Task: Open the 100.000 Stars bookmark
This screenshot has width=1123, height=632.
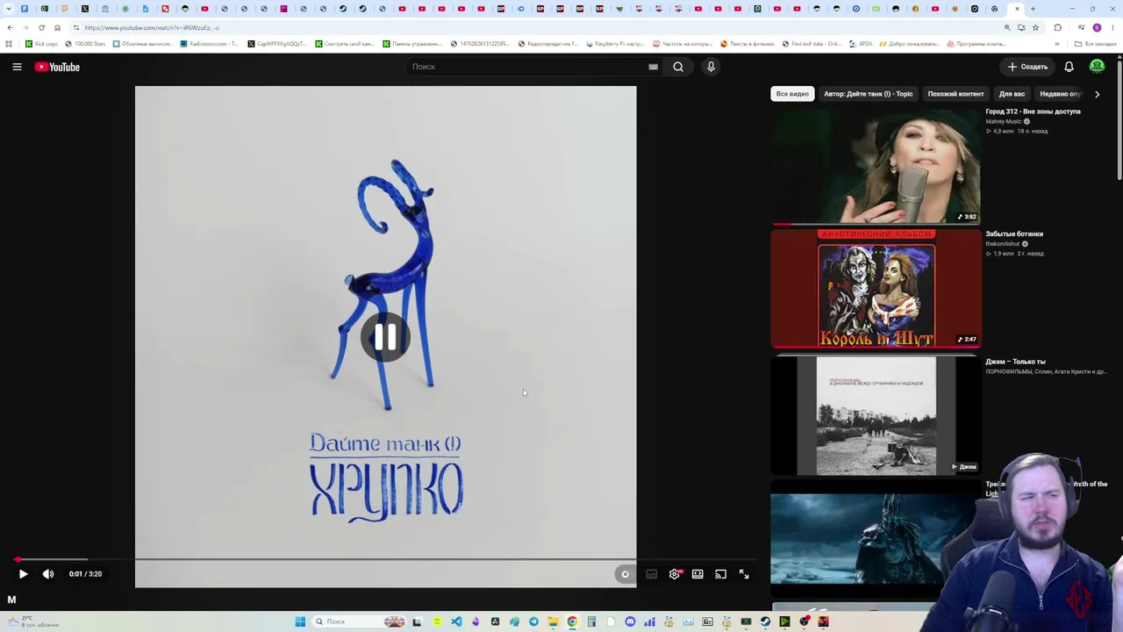Action: pyautogui.click(x=85, y=44)
